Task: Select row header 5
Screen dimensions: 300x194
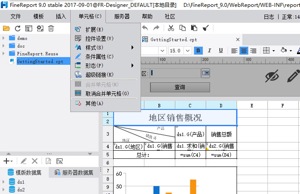Action: pos(108,155)
